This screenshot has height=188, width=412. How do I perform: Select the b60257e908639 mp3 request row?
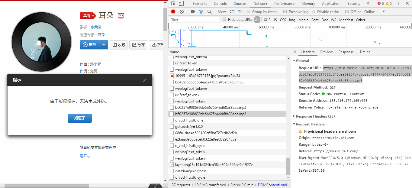tap(211, 114)
